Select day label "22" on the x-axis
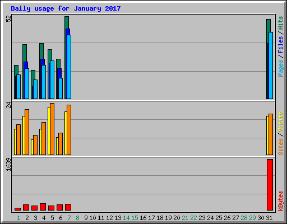The height and width of the screenshot is (224, 287). 193,218
